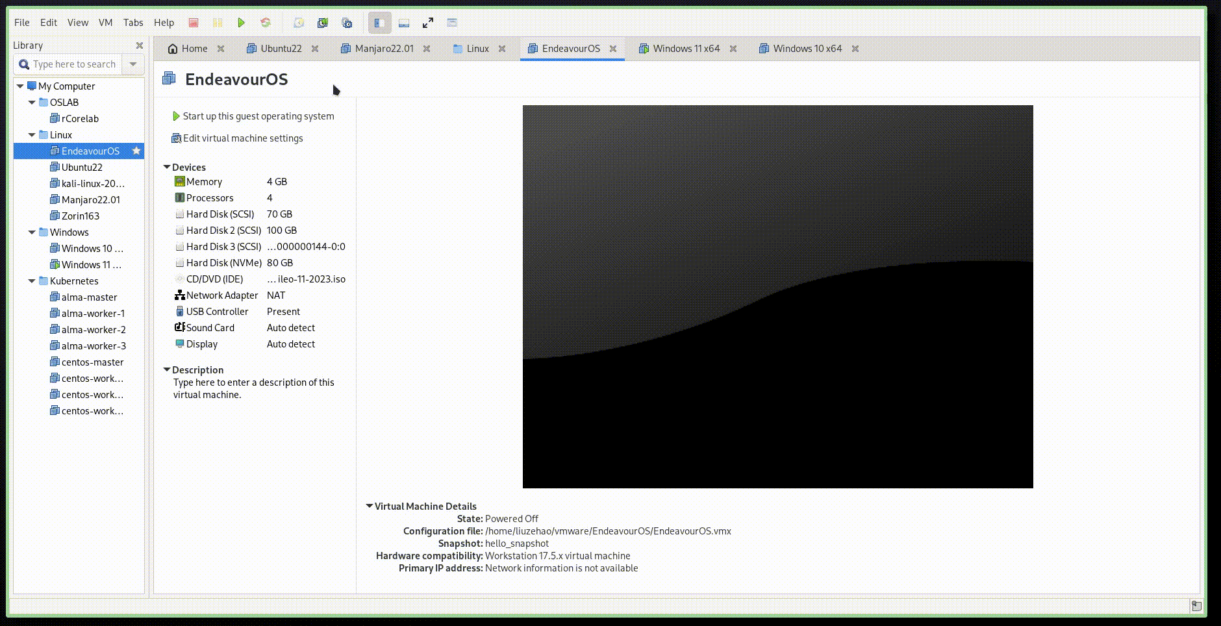Collapse the Description section
The image size is (1221, 626).
point(167,369)
